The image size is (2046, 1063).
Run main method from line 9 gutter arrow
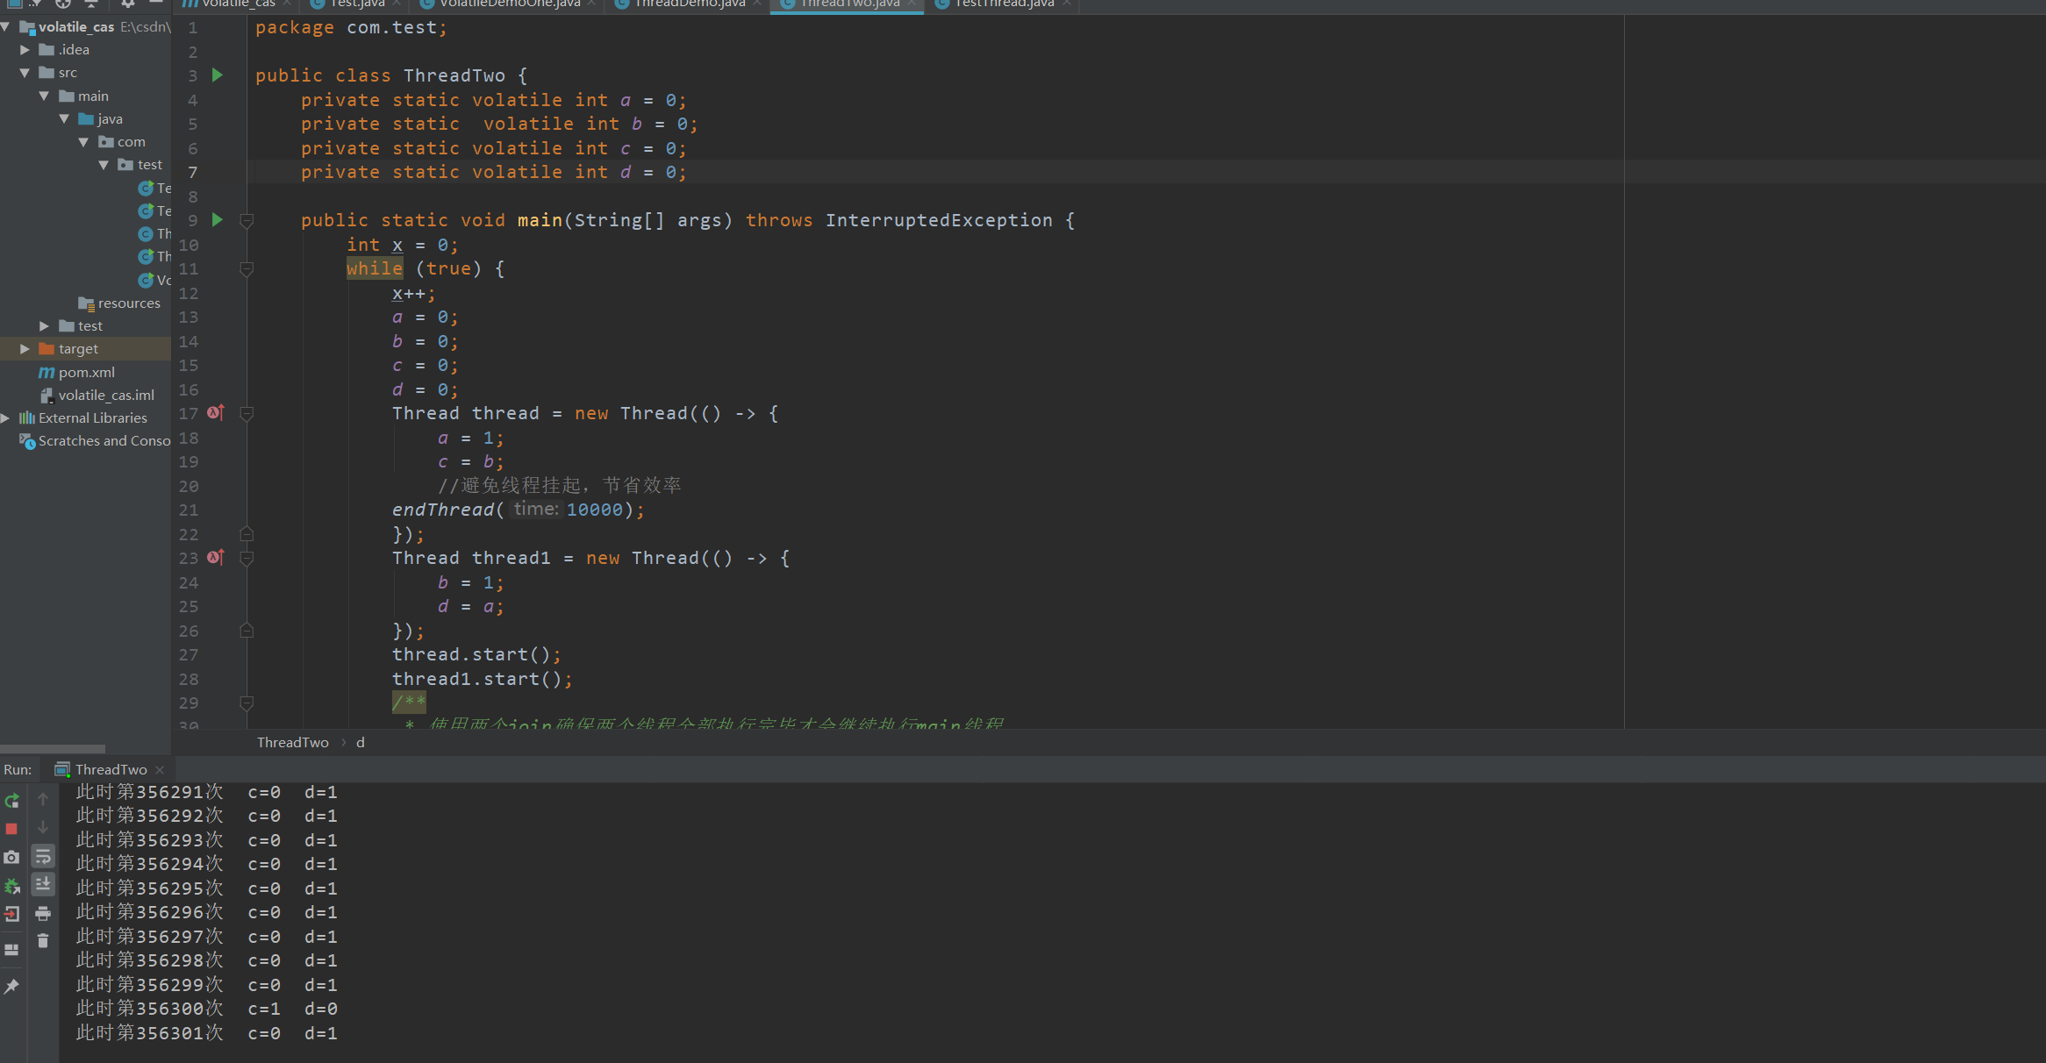[x=218, y=220]
